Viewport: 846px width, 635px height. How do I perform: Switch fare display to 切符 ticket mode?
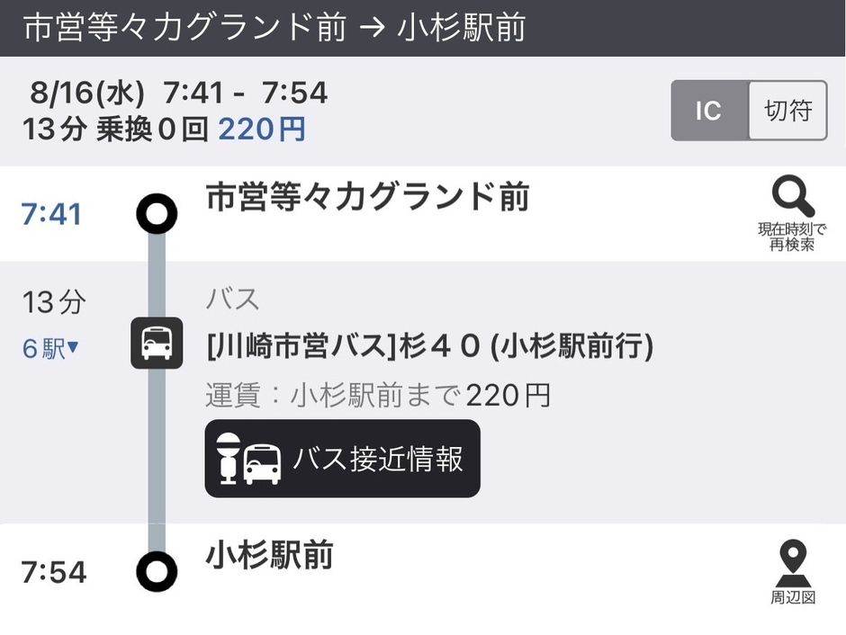click(x=787, y=111)
